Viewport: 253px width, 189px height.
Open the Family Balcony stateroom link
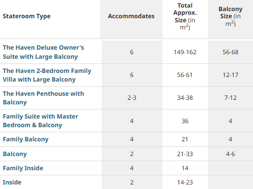(26, 139)
